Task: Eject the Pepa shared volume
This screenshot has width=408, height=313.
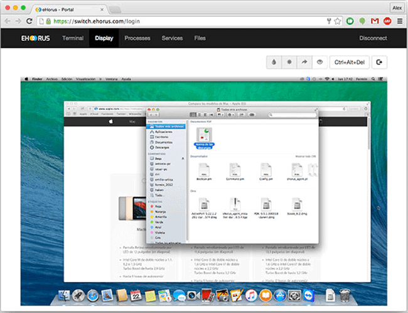Action: coord(183,158)
